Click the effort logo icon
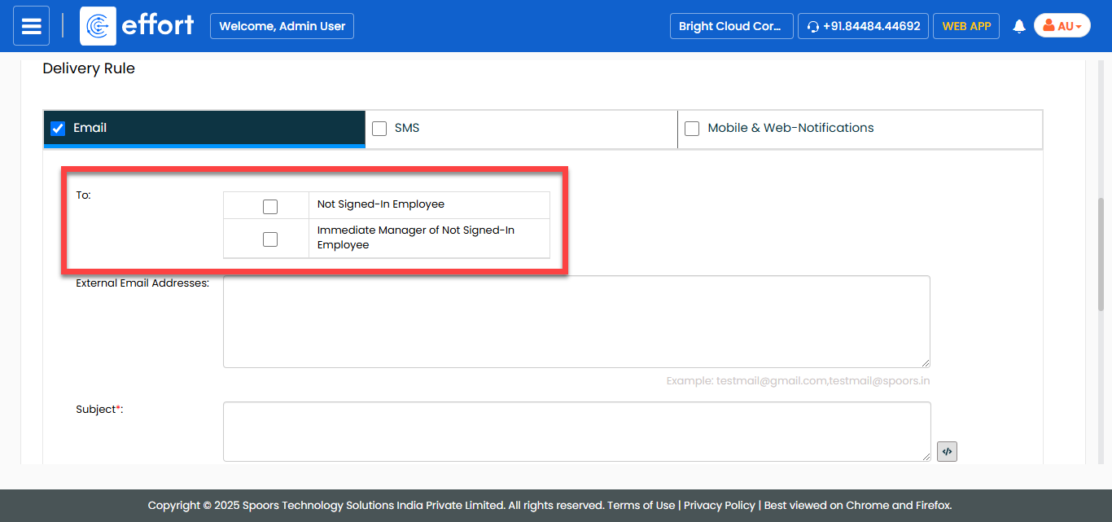The image size is (1112, 522). (98, 26)
